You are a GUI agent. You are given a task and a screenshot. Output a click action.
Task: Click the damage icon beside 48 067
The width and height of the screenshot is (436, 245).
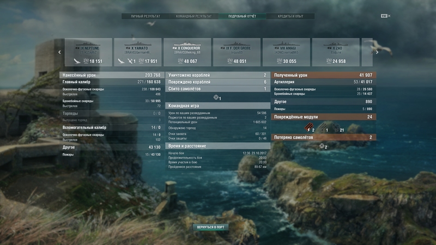tap(180, 61)
